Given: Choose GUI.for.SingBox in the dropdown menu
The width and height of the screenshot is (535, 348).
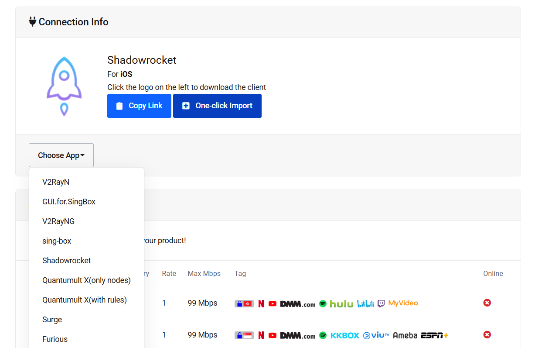Looking at the screenshot, I should pos(69,202).
